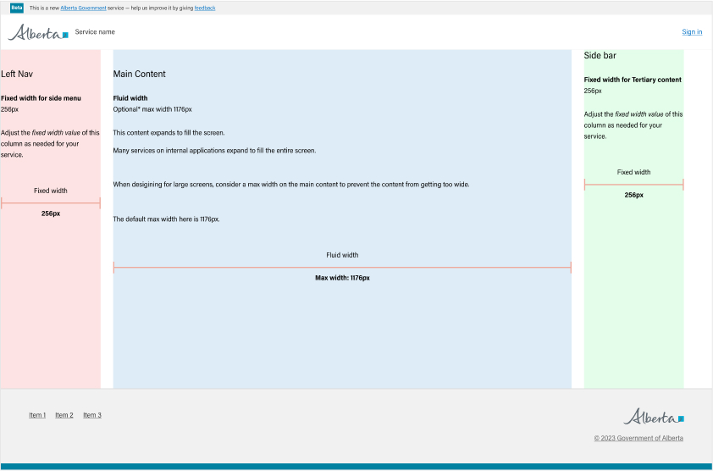Click the Side bar heading
This screenshot has width=713, height=471.
coord(600,56)
